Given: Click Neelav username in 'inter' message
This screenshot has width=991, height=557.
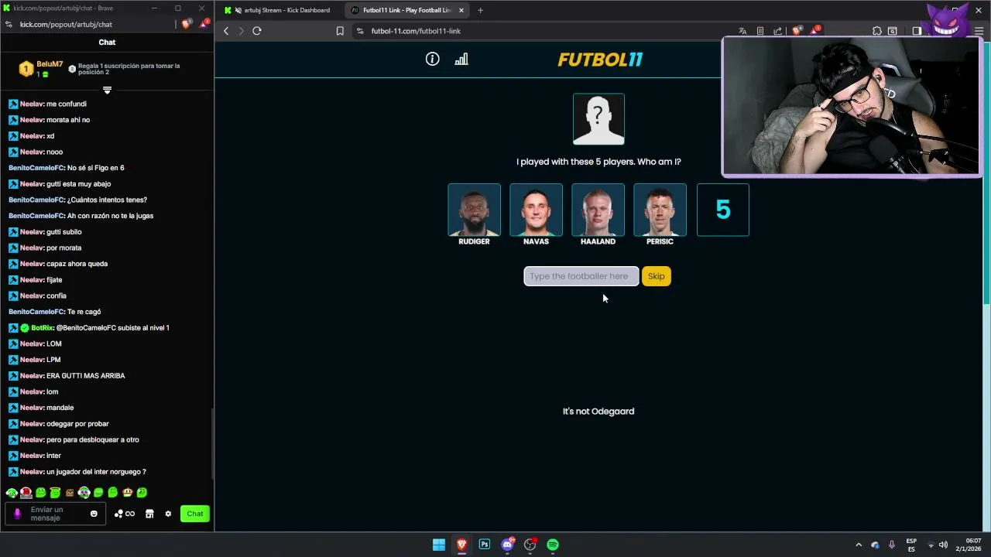Looking at the screenshot, I should click(x=31, y=456).
